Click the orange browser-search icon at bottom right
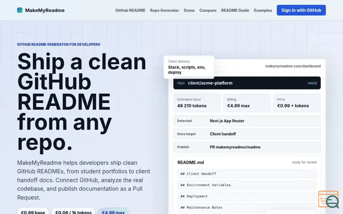The width and height of the screenshot is (343, 214). click(x=328, y=199)
